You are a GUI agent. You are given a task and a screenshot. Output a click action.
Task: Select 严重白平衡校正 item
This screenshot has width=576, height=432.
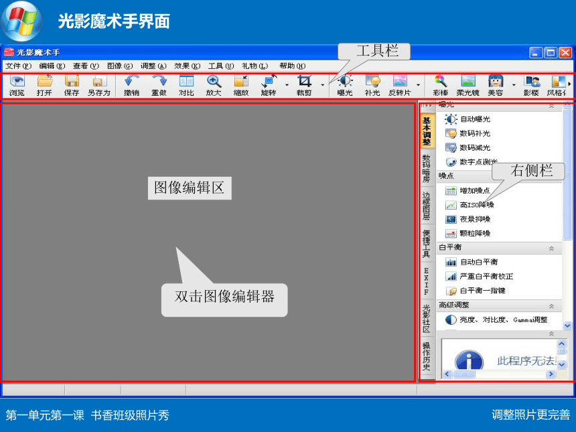[479, 276]
